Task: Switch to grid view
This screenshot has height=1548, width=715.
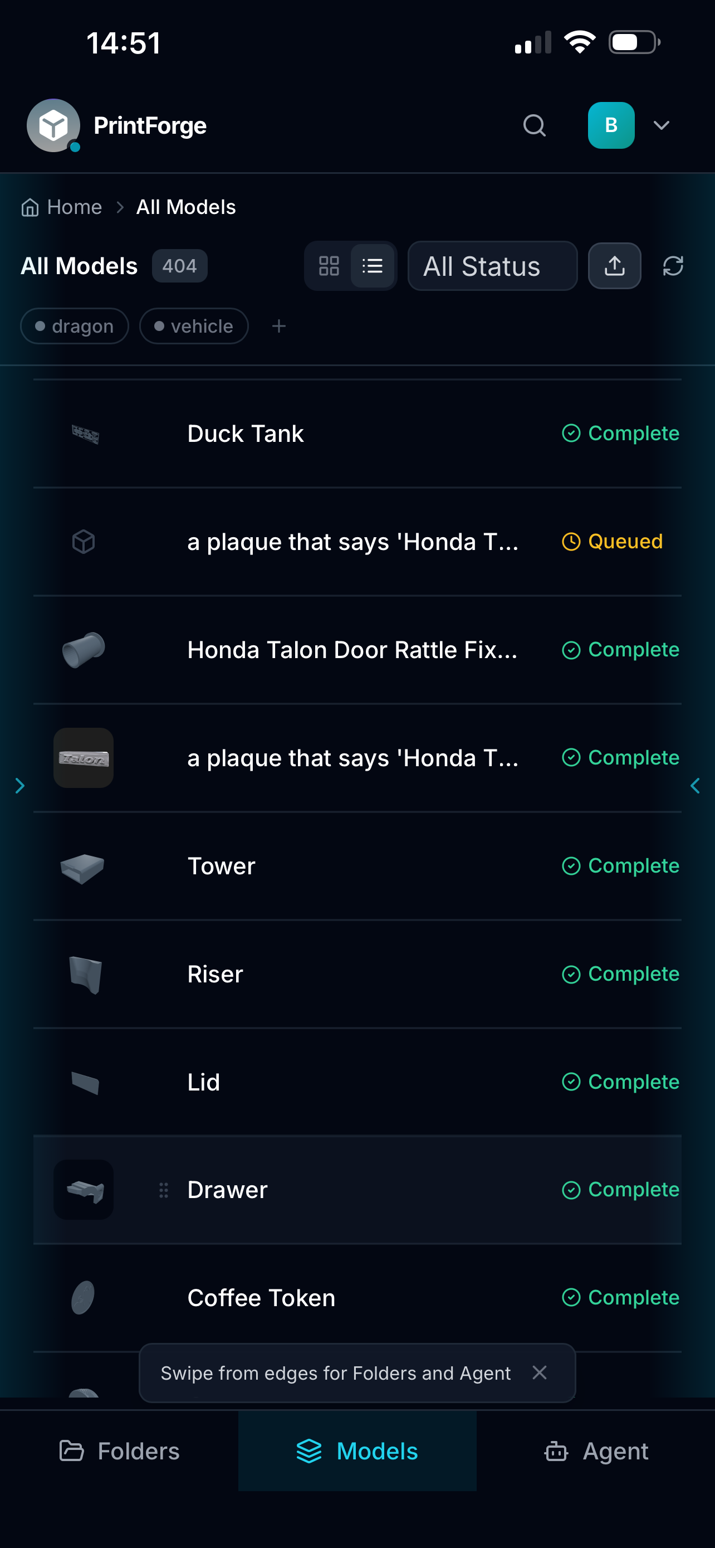Action: [x=329, y=266]
